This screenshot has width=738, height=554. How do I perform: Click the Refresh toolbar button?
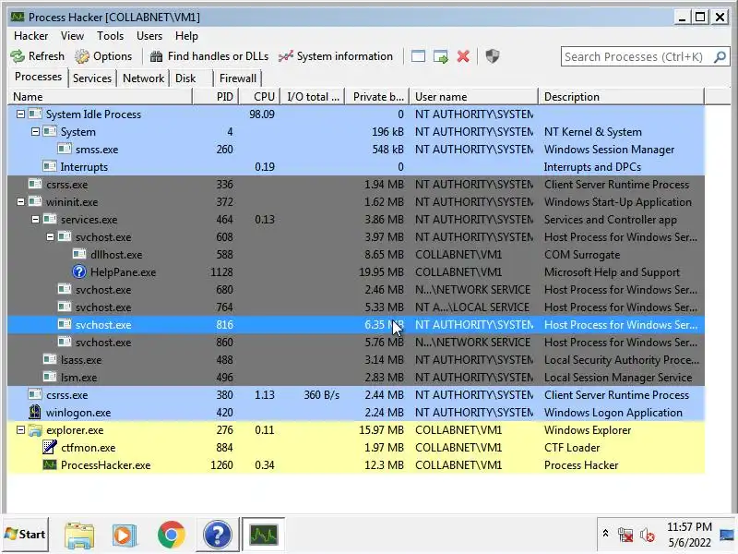point(38,56)
